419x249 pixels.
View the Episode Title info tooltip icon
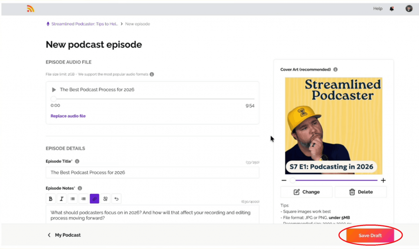[77, 161]
